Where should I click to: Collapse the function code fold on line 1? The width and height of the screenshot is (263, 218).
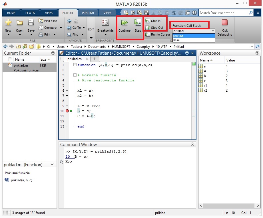click(x=75, y=65)
